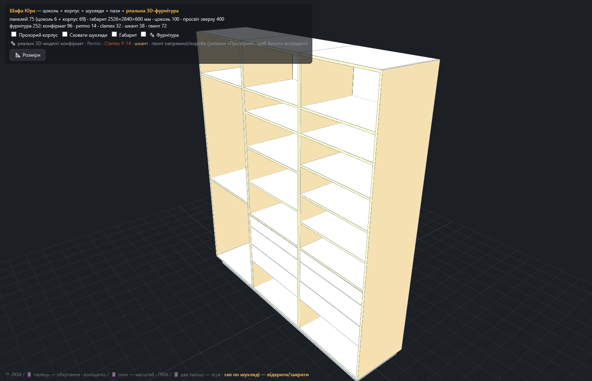Click the ruler icon on Розміри button
The image size is (592, 381).
pos(18,55)
